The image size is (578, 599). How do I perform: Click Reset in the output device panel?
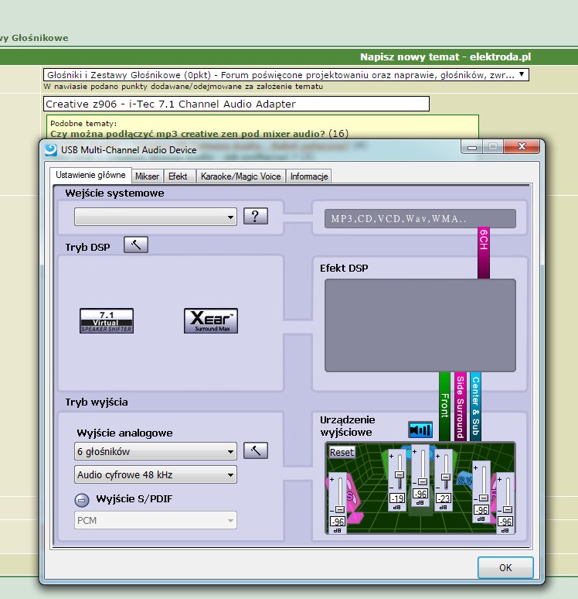(x=342, y=452)
